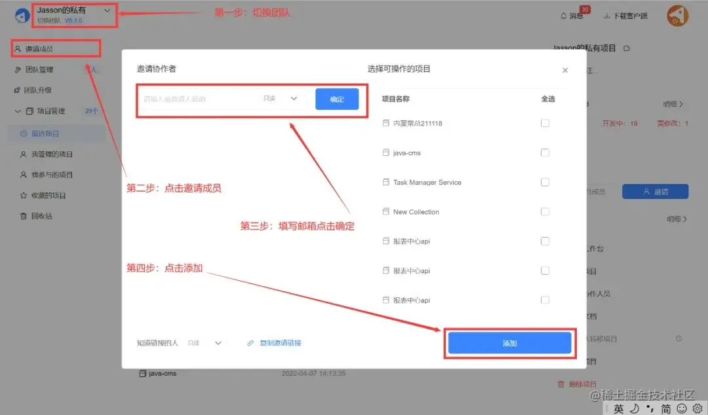Click the 确定 confirm button
The width and height of the screenshot is (708, 415).
337,98
